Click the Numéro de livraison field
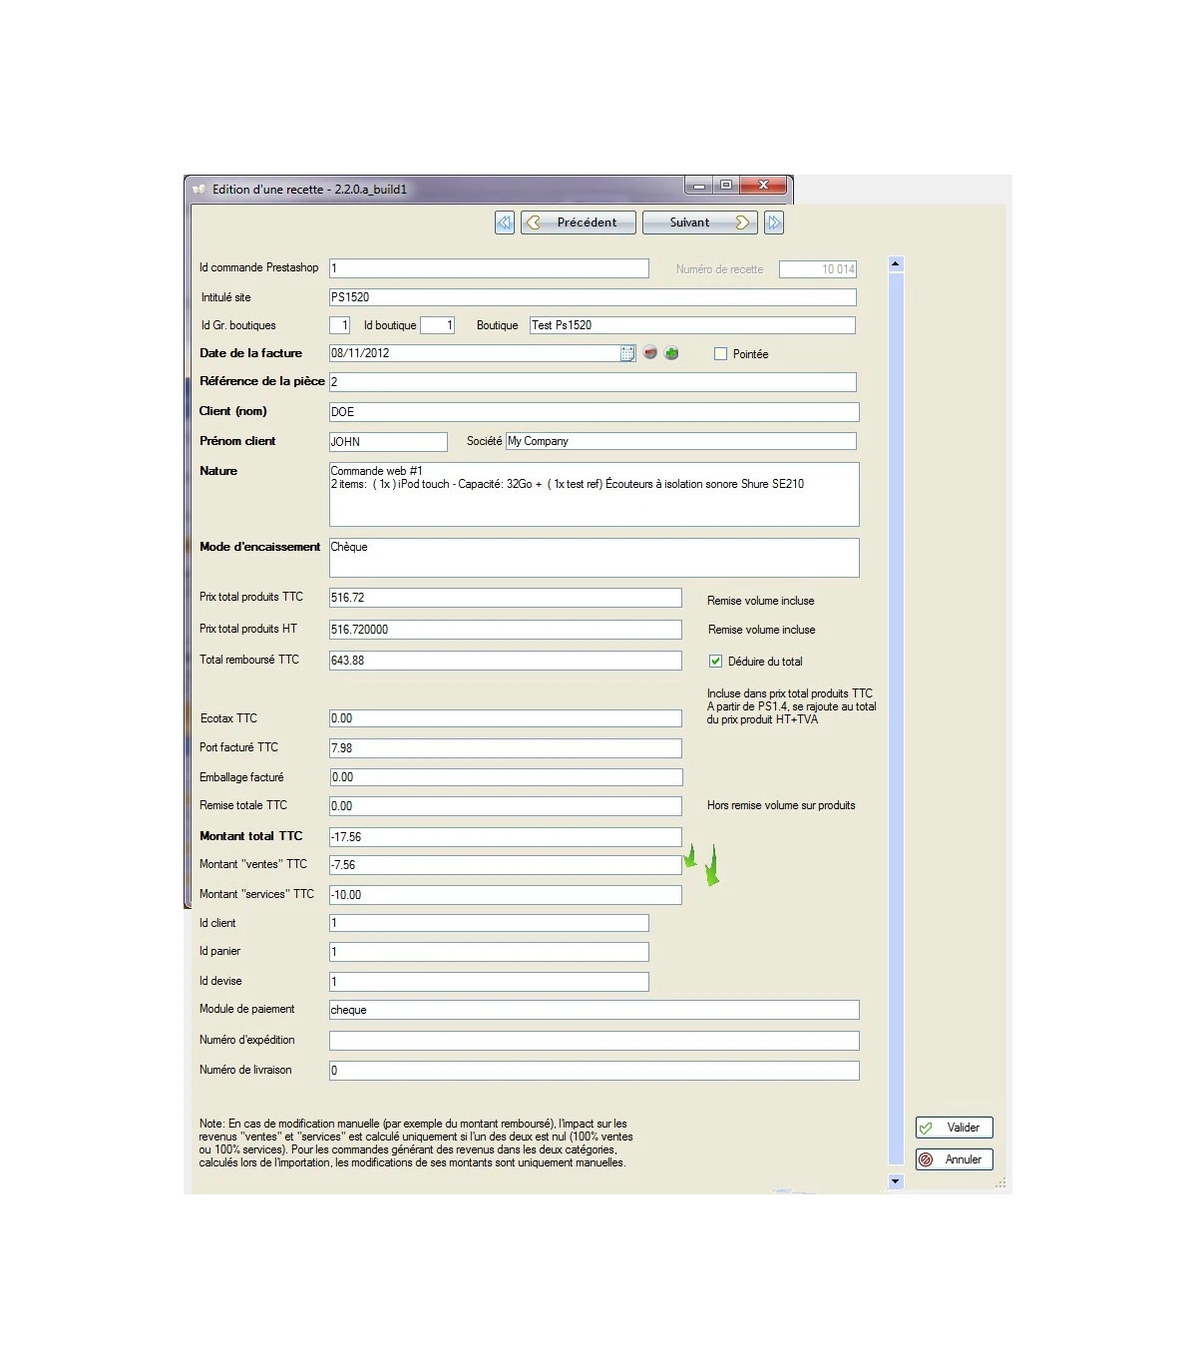Image resolution: width=1197 pixels, height=1369 pixels. coord(594,1071)
